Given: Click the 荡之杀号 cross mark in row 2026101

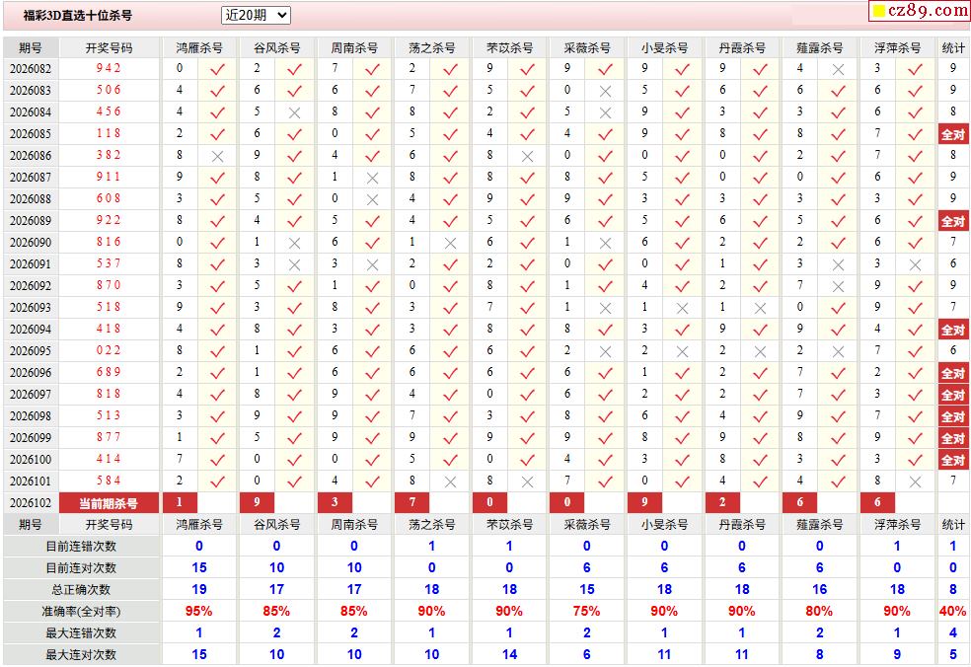Looking at the screenshot, I should pyautogui.click(x=450, y=482).
